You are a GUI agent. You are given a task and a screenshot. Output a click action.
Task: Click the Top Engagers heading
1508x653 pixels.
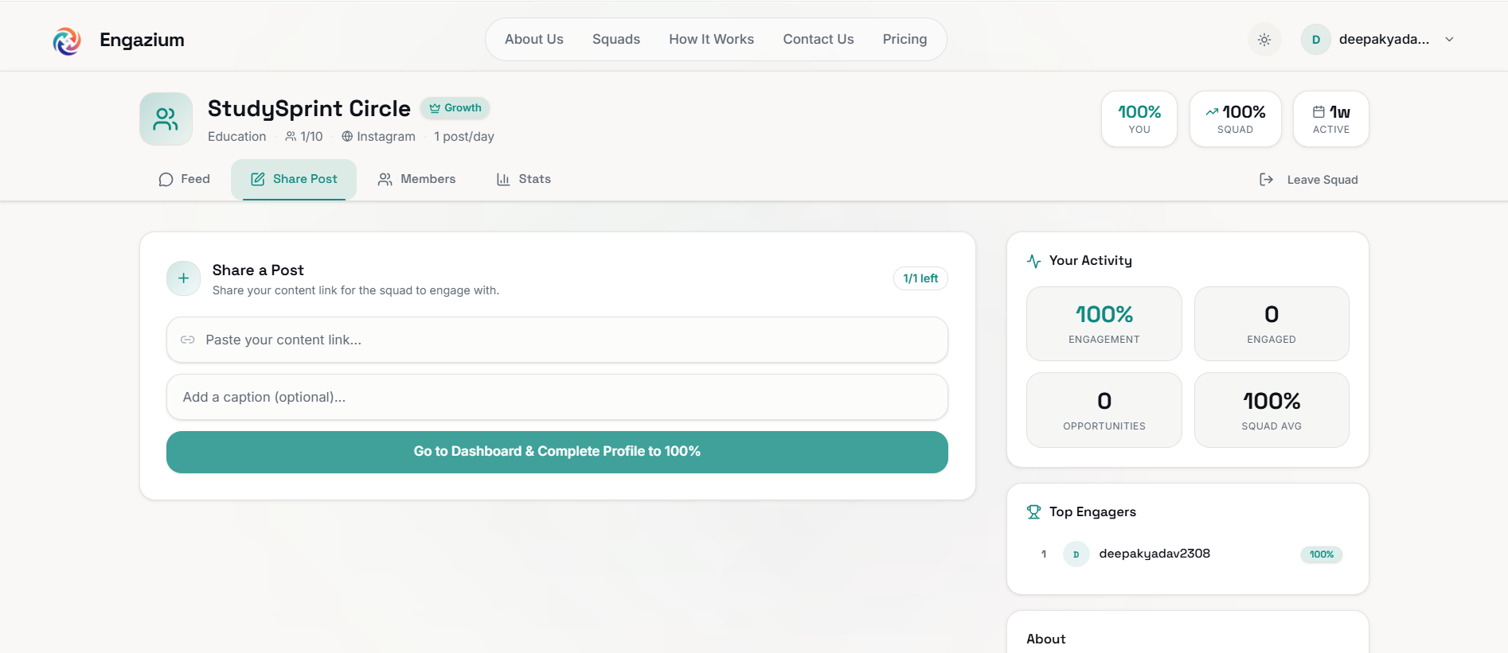pos(1092,512)
